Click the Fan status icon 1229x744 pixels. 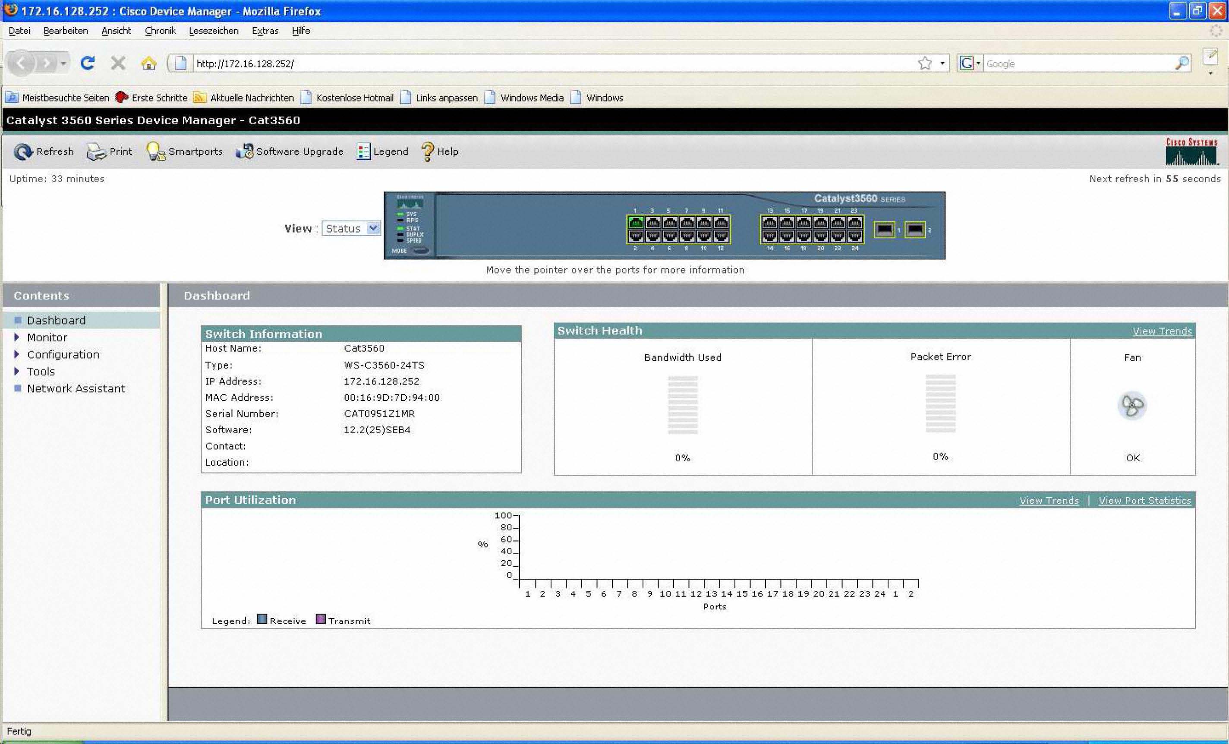tap(1132, 405)
